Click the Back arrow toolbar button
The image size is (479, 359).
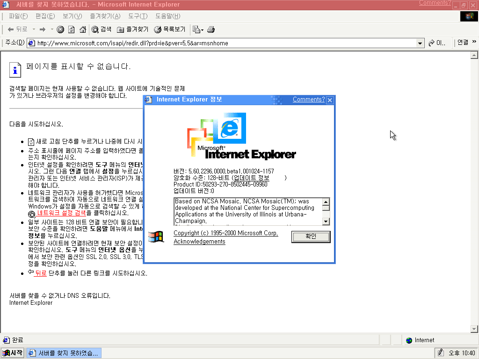click(x=17, y=29)
